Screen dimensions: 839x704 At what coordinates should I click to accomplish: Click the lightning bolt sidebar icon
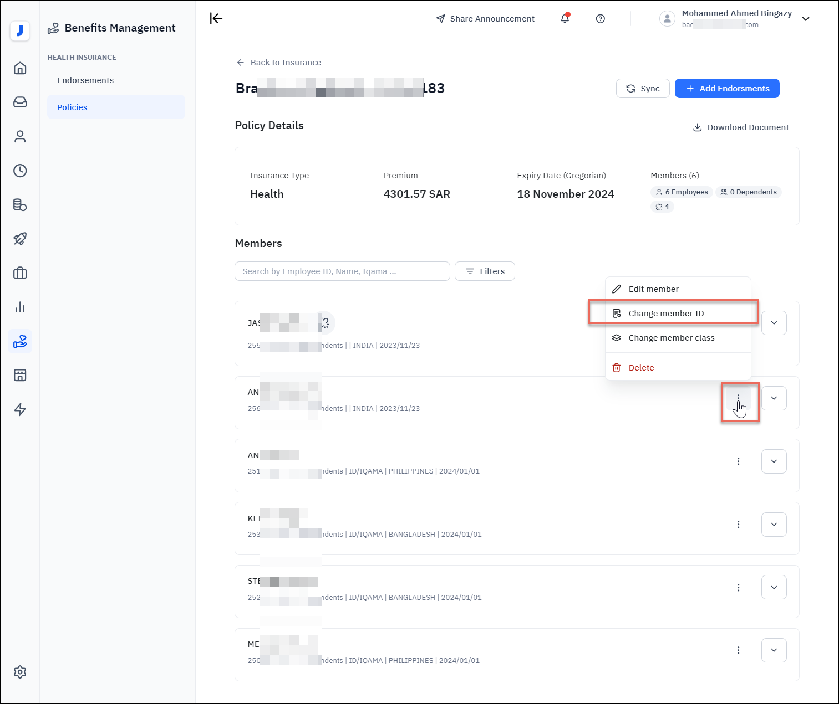tap(20, 409)
